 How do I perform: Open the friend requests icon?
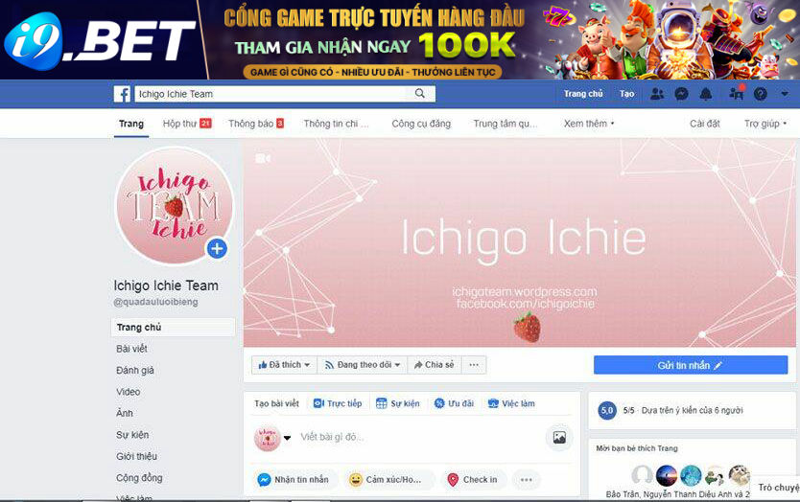point(657,94)
